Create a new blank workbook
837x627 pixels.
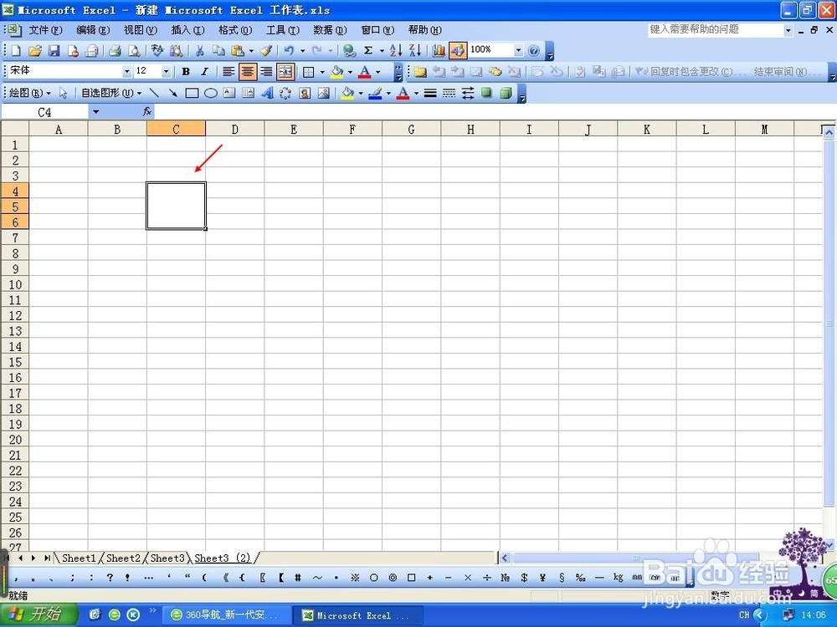[x=16, y=51]
